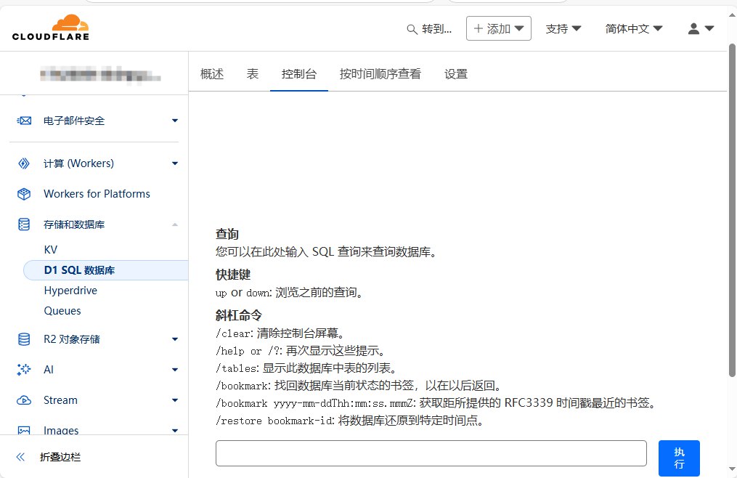Click the collapse sidebar double-chevron icon

[20, 457]
